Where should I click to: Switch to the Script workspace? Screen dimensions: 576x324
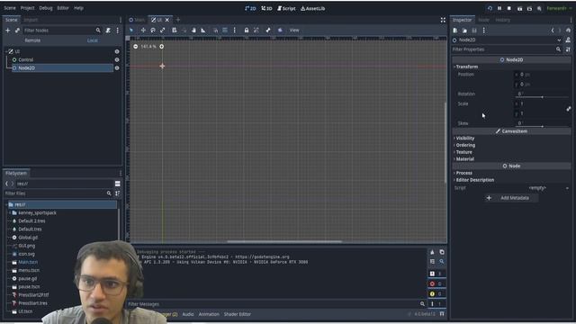pos(286,8)
